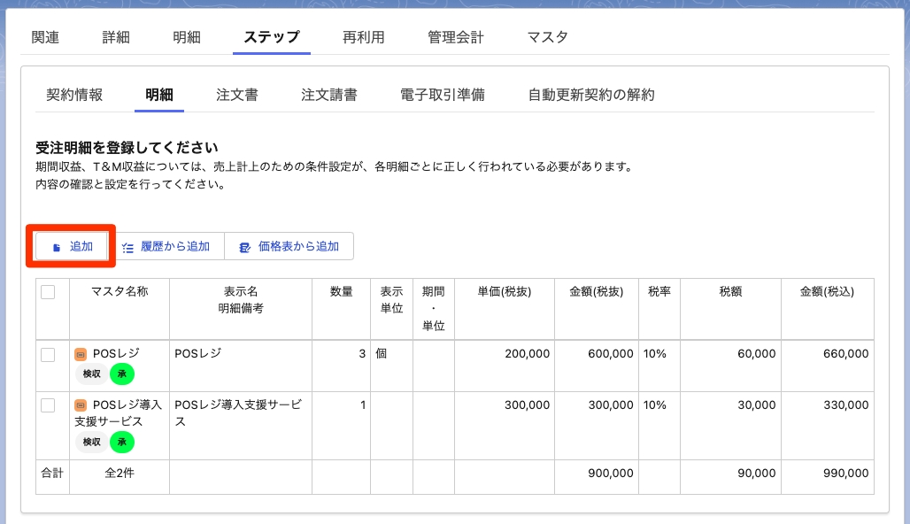Viewport: 910px width, 524px height.
Task: Open the 注文請書 sub-tab
Action: tap(329, 95)
